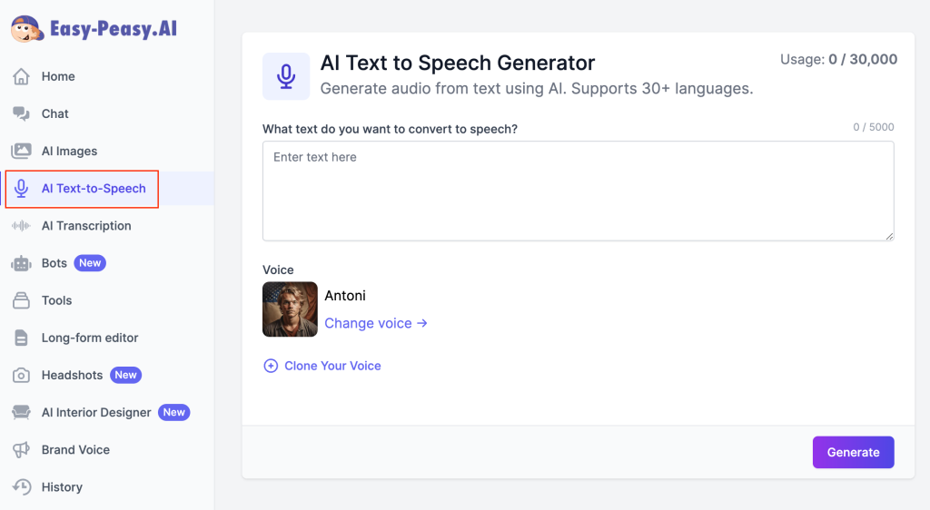Click the Bots robot icon
The width and height of the screenshot is (930, 510).
click(21, 263)
